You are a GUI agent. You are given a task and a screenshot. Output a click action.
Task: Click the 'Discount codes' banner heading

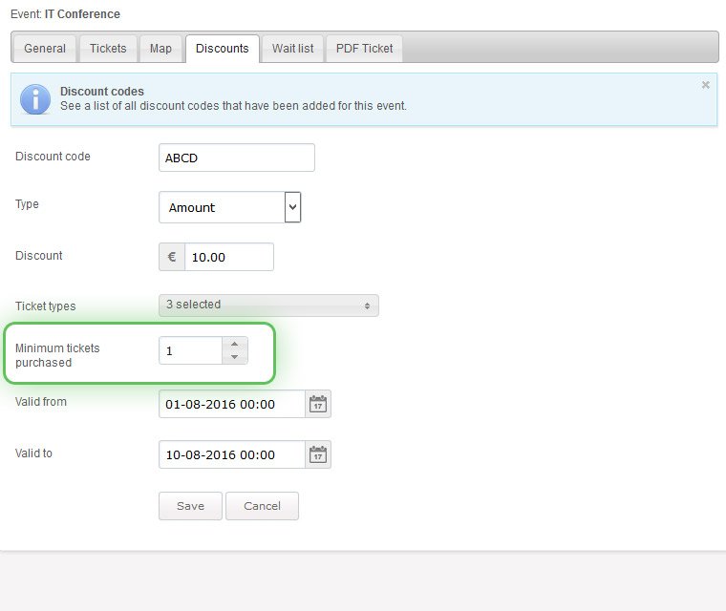pos(102,92)
